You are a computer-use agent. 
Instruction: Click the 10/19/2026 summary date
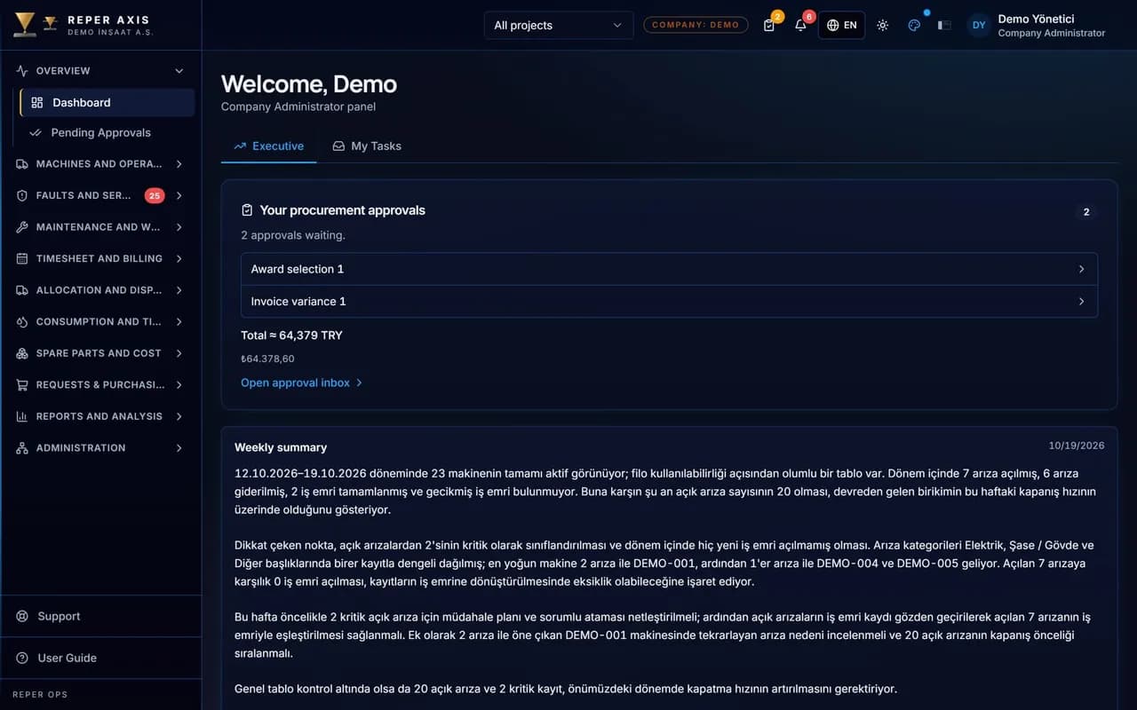1077,446
